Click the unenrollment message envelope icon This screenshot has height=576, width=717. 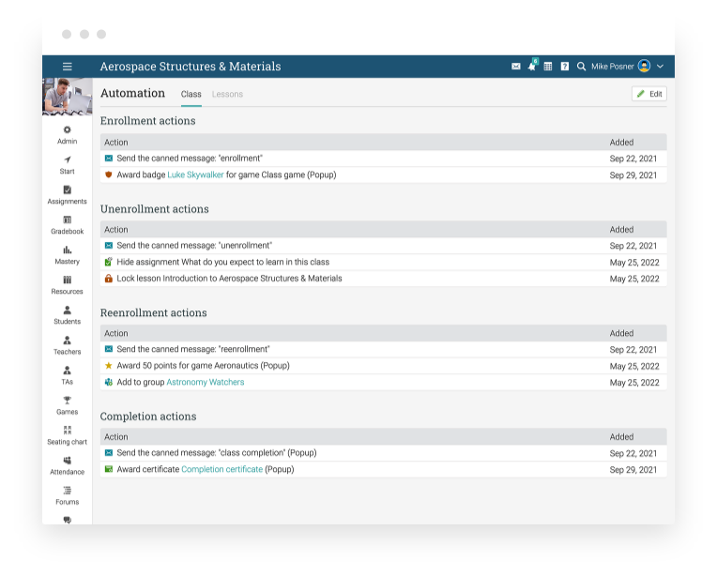(x=108, y=246)
